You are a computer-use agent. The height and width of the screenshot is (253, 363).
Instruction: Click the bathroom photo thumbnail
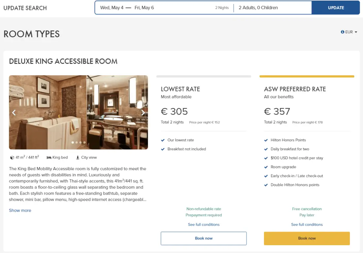[78, 112]
